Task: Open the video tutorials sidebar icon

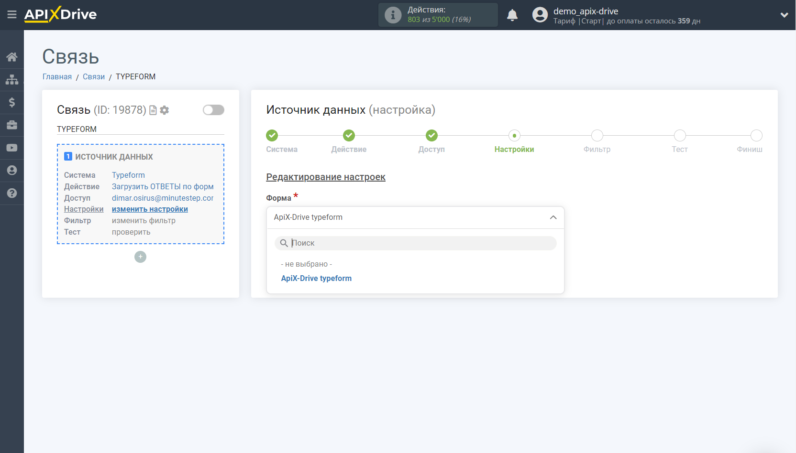Action: [12, 148]
